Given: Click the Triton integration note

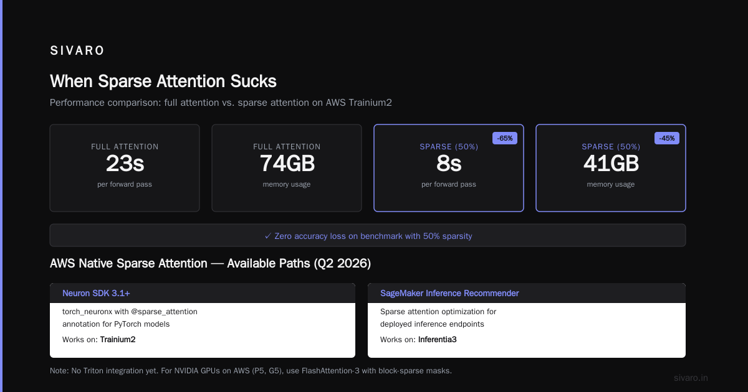Looking at the screenshot, I should (251, 371).
